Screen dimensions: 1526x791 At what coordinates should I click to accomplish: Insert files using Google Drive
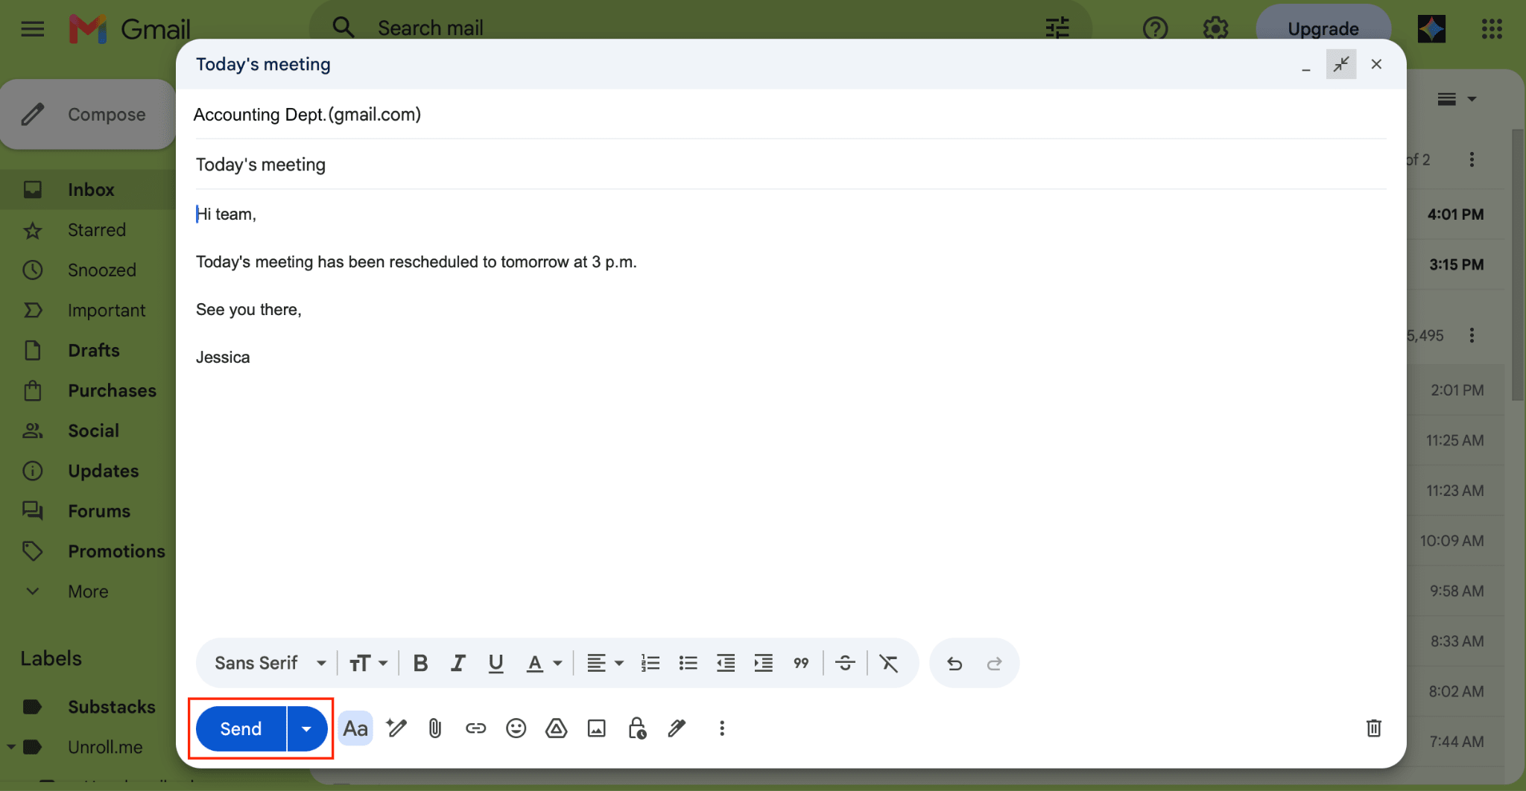pos(556,728)
